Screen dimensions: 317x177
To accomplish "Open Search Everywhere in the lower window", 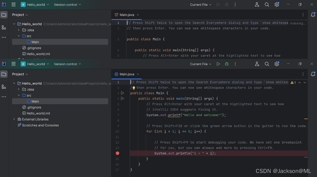I will tap(267, 64).
